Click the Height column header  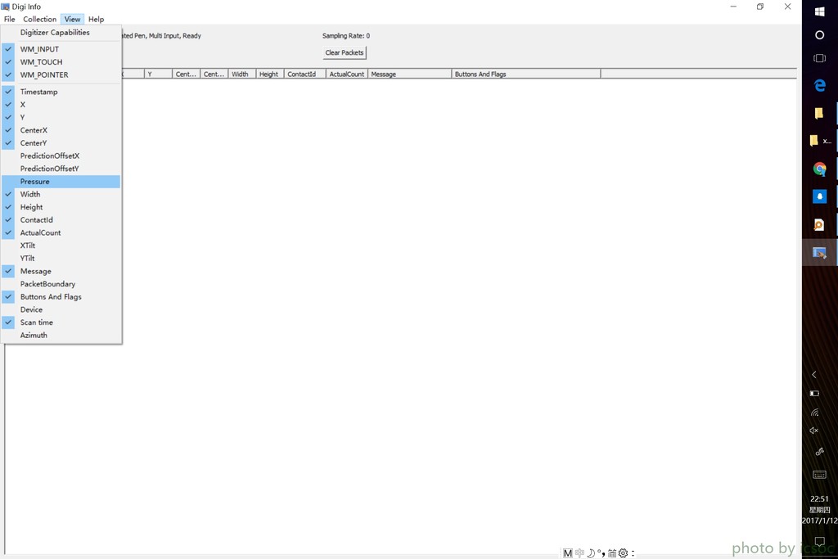pos(270,74)
